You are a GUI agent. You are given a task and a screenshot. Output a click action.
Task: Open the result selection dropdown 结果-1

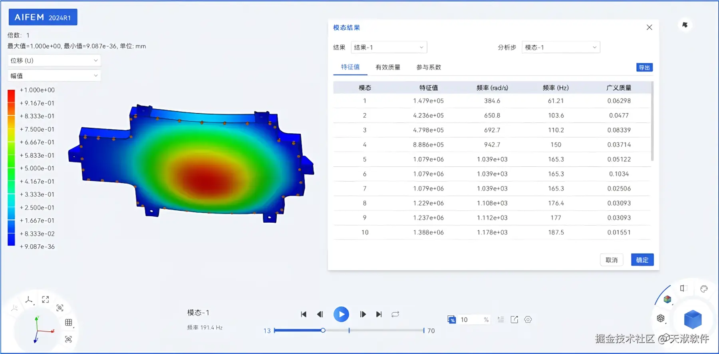(389, 47)
